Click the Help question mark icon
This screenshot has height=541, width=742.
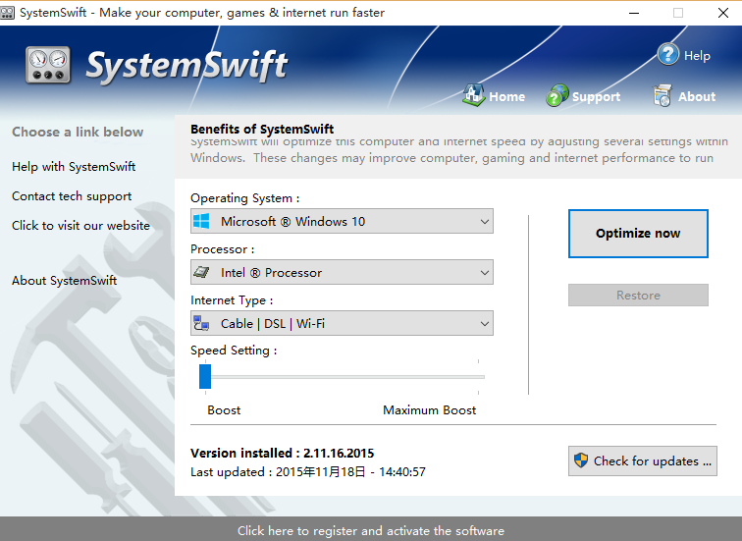click(668, 55)
